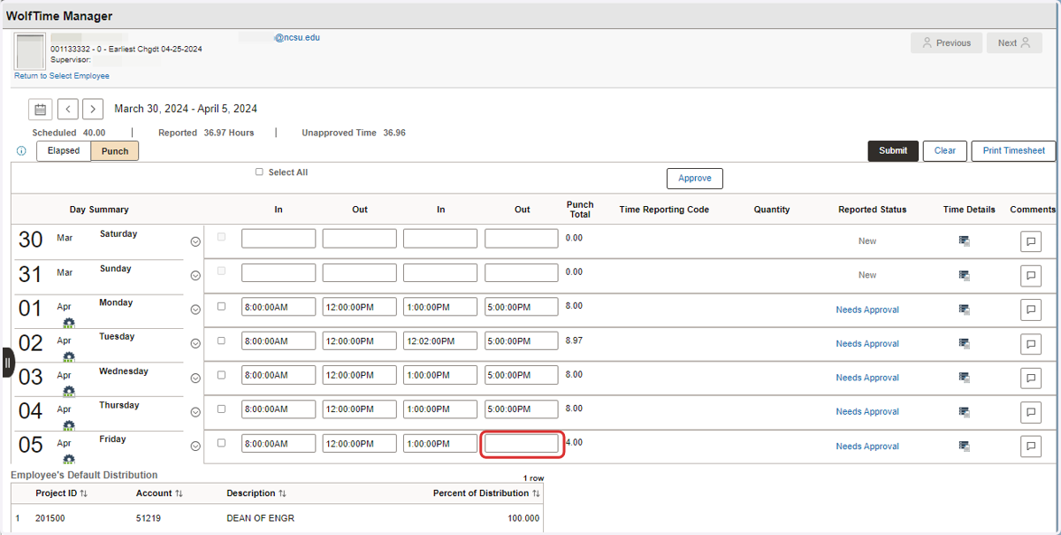Tick the Tuesday 02 row checkbox
The height and width of the screenshot is (535, 1061).
click(x=221, y=340)
